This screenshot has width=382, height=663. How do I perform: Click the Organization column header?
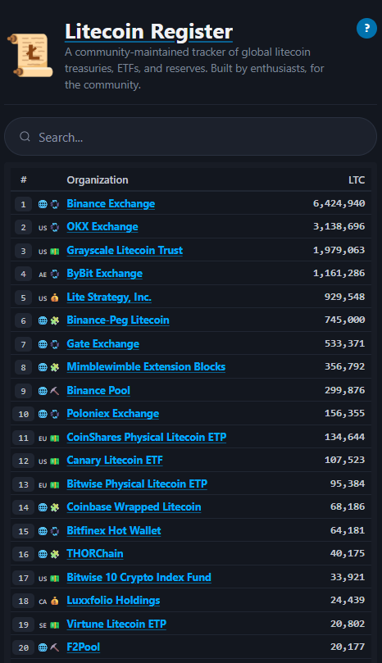pyautogui.click(x=98, y=180)
